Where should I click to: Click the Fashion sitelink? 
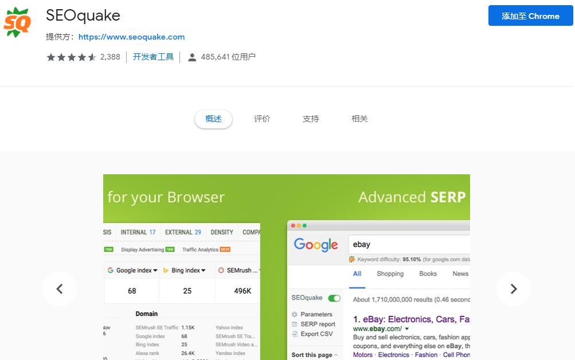coord(426,355)
